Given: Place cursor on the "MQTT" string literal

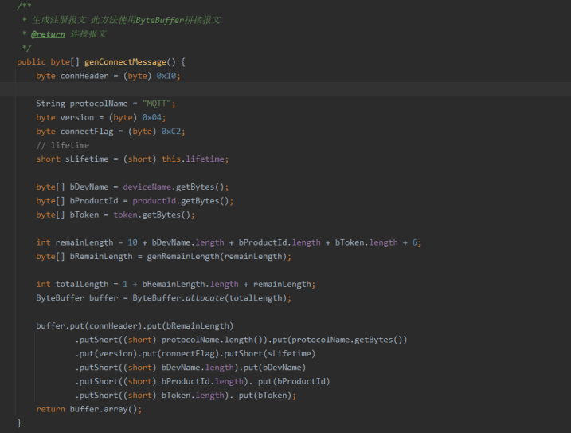Looking at the screenshot, I should (x=158, y=104).
